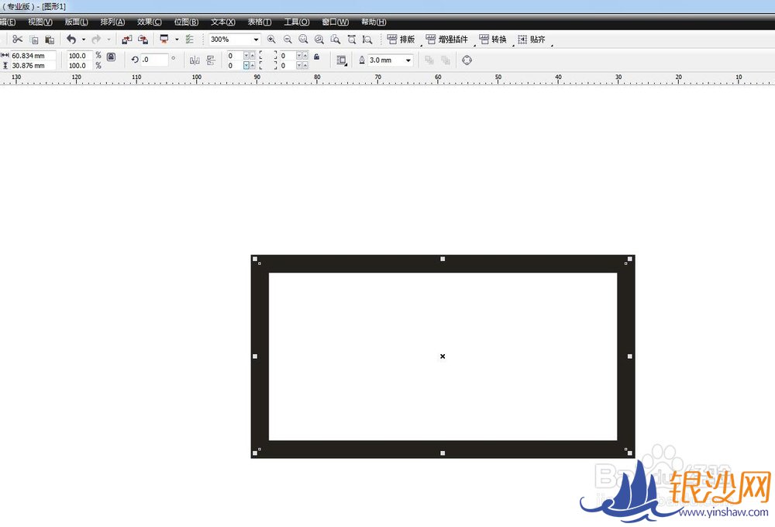Image resolution: width=775 pixels, height=527 pixels.
Task: Select the Cut tool icon
Action: 16,39
